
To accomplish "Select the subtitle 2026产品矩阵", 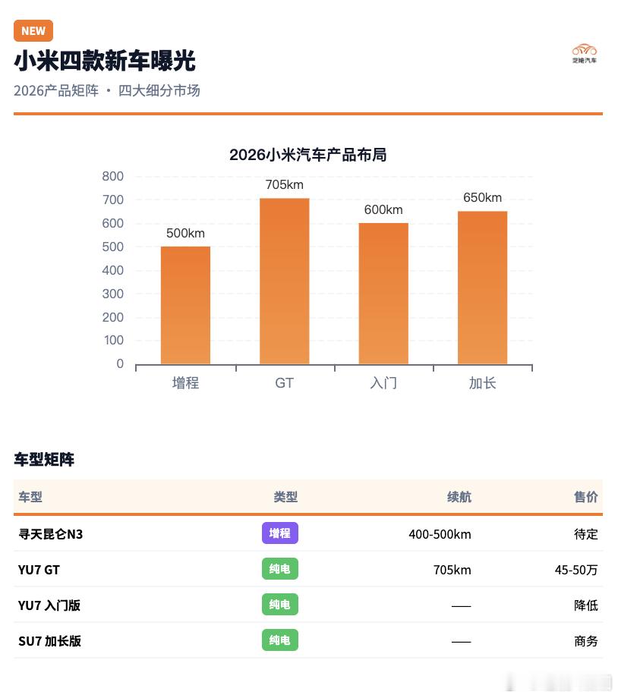I will pos(56,91).
